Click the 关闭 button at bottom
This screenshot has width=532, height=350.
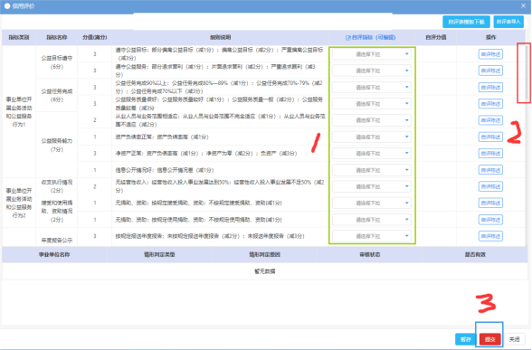[x=514, y=339]
